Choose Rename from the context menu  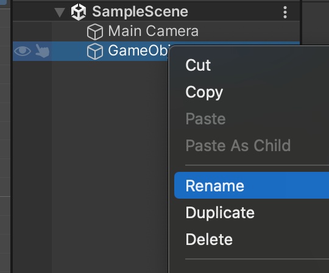click(x=252, y=185)
